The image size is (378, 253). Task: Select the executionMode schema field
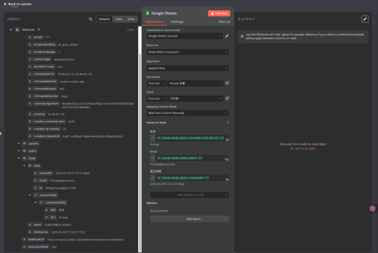pos(36,247)
